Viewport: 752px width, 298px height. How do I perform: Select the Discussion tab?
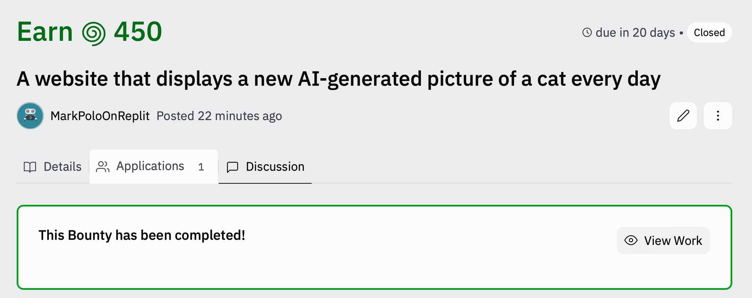pos(265,167)
